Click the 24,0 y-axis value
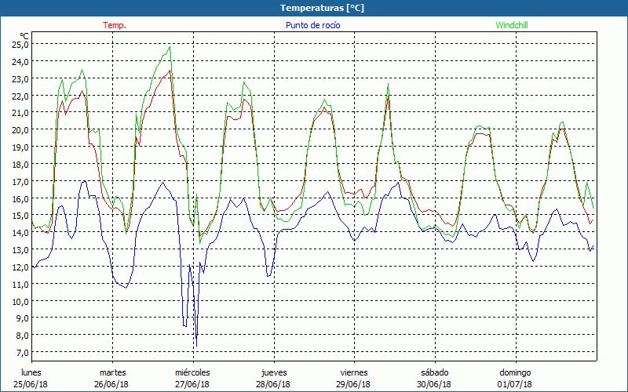Viewport: 628px width, 392px height. [x=20, y=62]
